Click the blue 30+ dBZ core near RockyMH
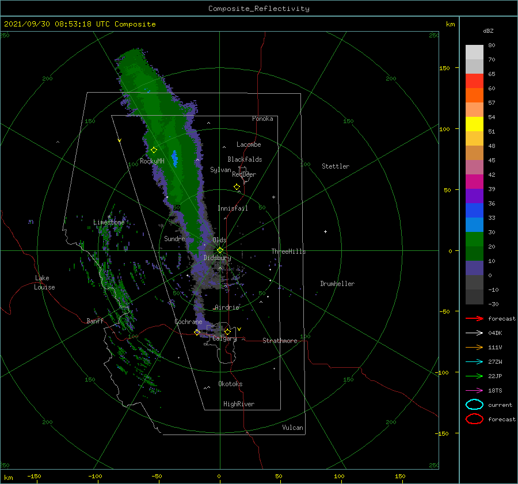This screenshot has height=484, width=518. click(x=174, y=158)
